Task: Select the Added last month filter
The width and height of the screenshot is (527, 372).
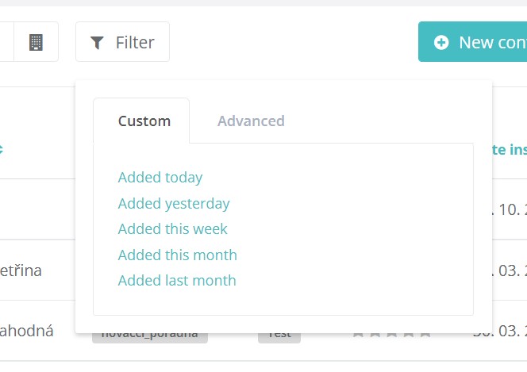Action: [177, 281]
